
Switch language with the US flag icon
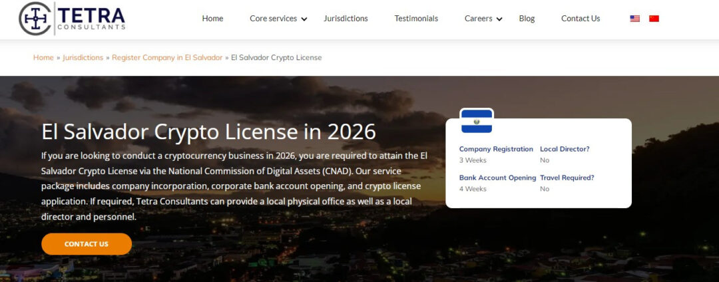[634, 19]
